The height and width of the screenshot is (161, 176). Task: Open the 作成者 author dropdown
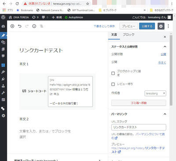(155, 94)
